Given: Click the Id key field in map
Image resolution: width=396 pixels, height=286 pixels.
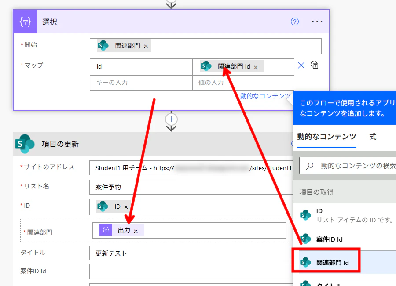Looking at the screenshot, I should [141, 67].
